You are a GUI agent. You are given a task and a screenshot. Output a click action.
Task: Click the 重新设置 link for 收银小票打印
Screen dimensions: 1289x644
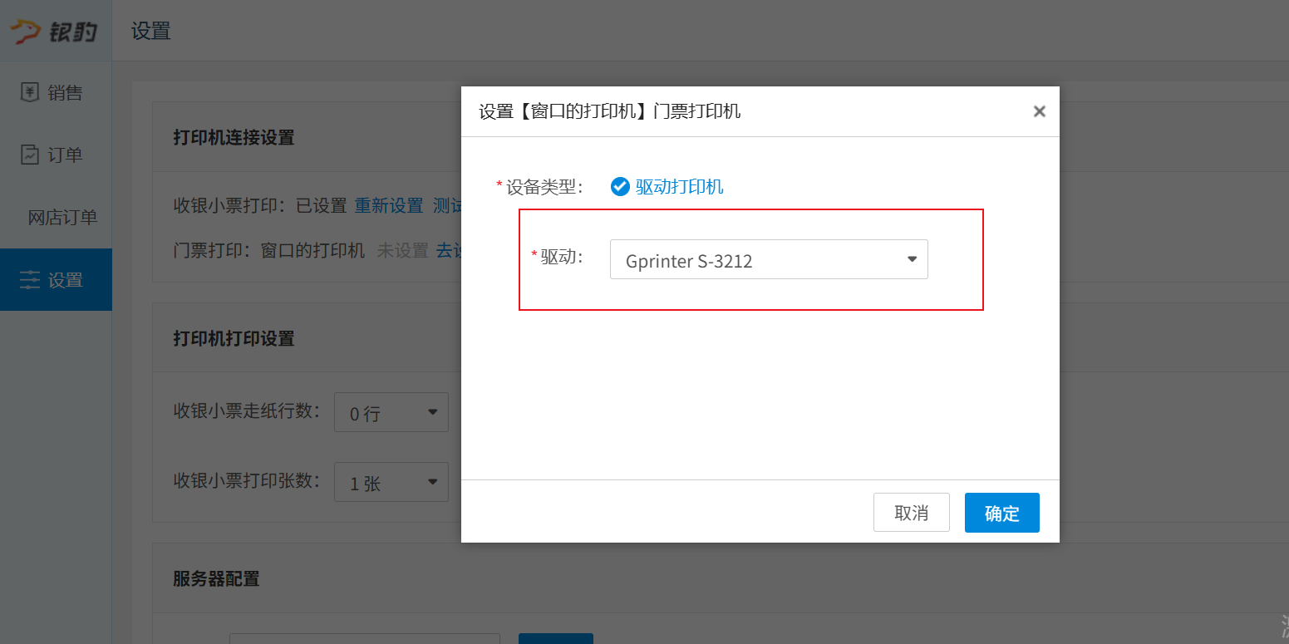click(x=389, y=206)
